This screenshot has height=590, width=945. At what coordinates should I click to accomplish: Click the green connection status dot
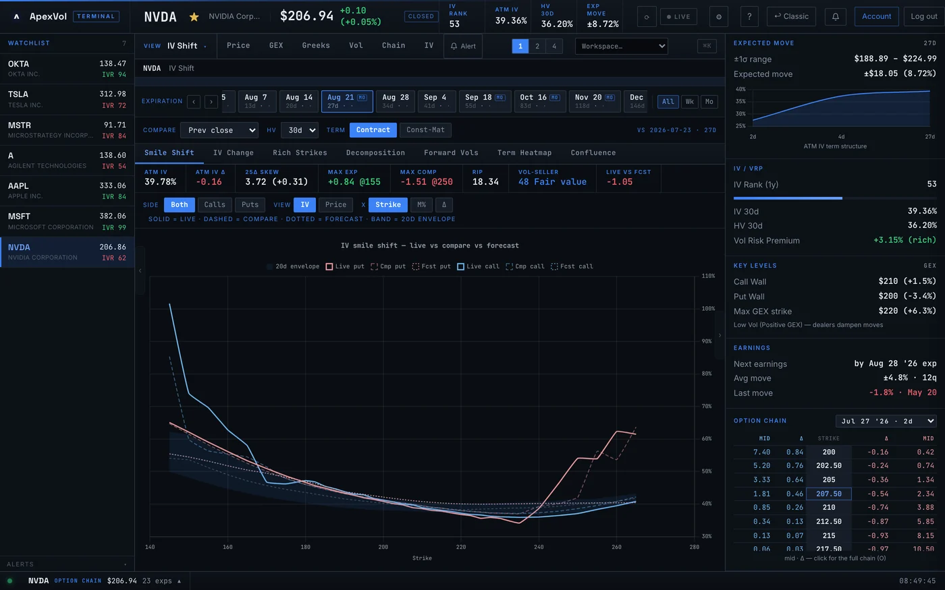(9, 581)
